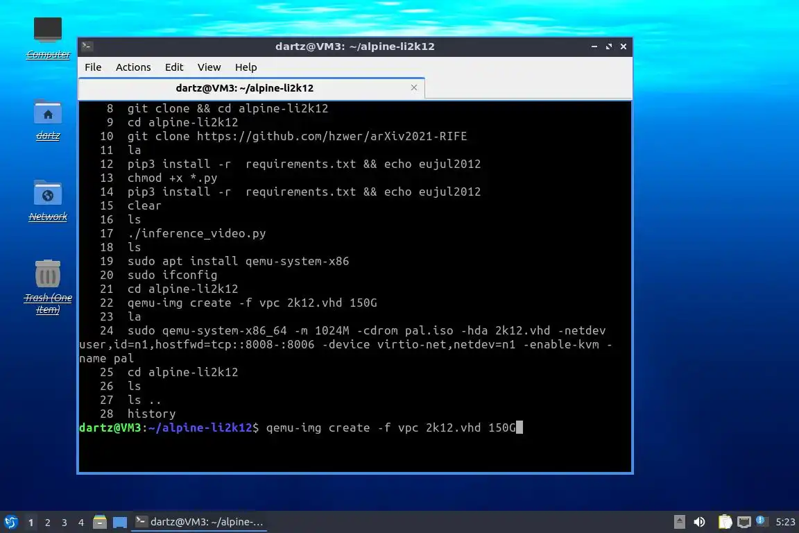Click the removable media eject tray icon
799x533 pixels.
679,522
